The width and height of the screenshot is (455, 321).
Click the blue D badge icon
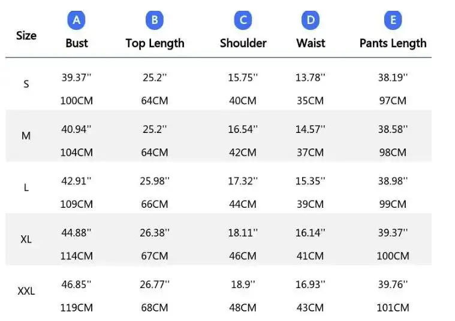[x=311, y=20]
